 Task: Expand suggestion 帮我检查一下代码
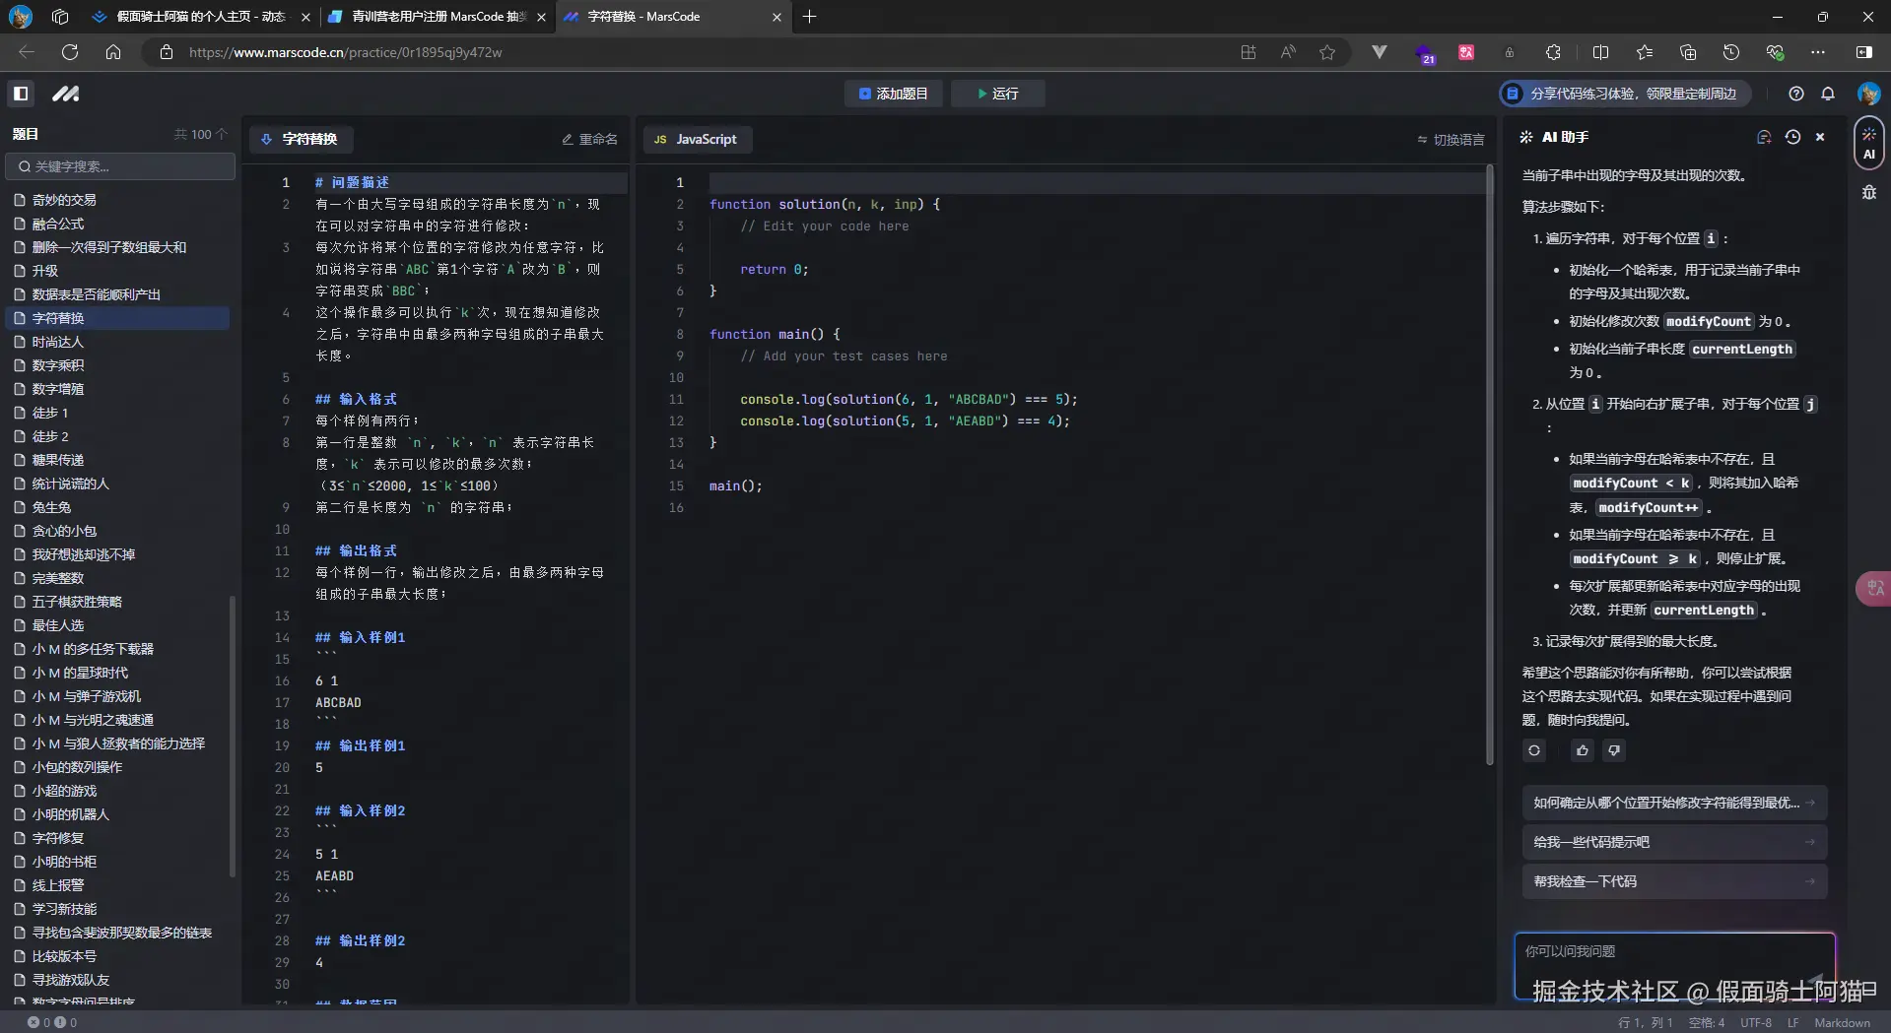point(1674,881)
